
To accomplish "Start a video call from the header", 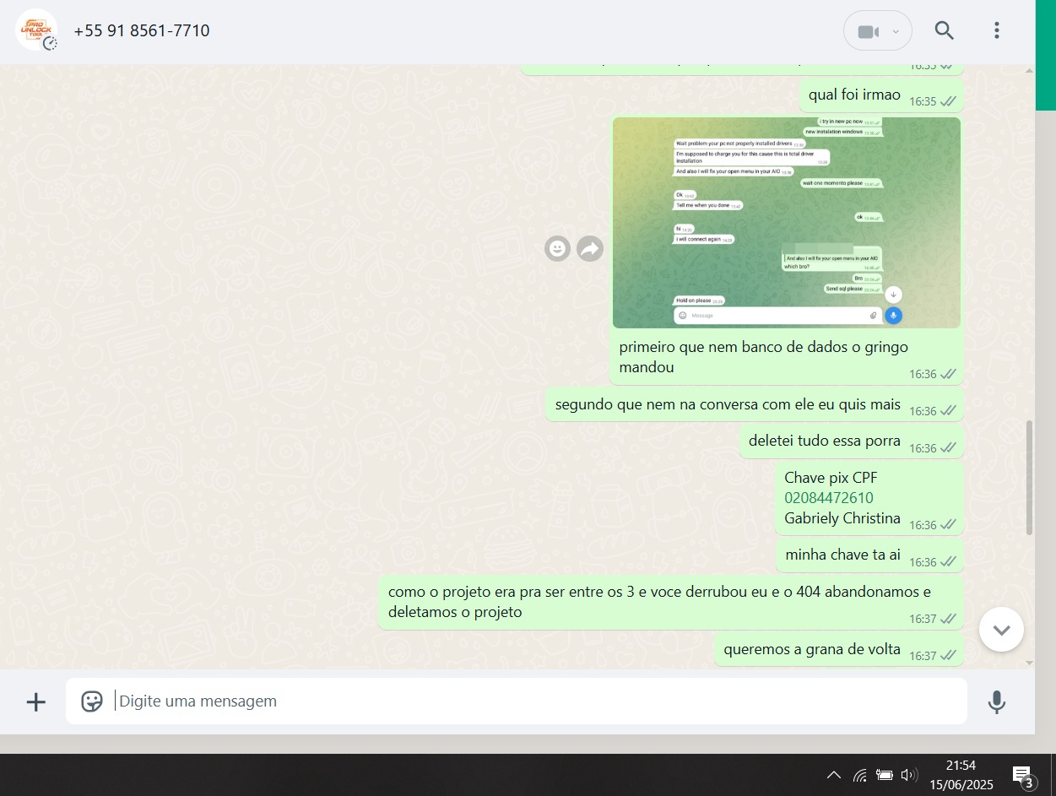I will coord(868,31).
